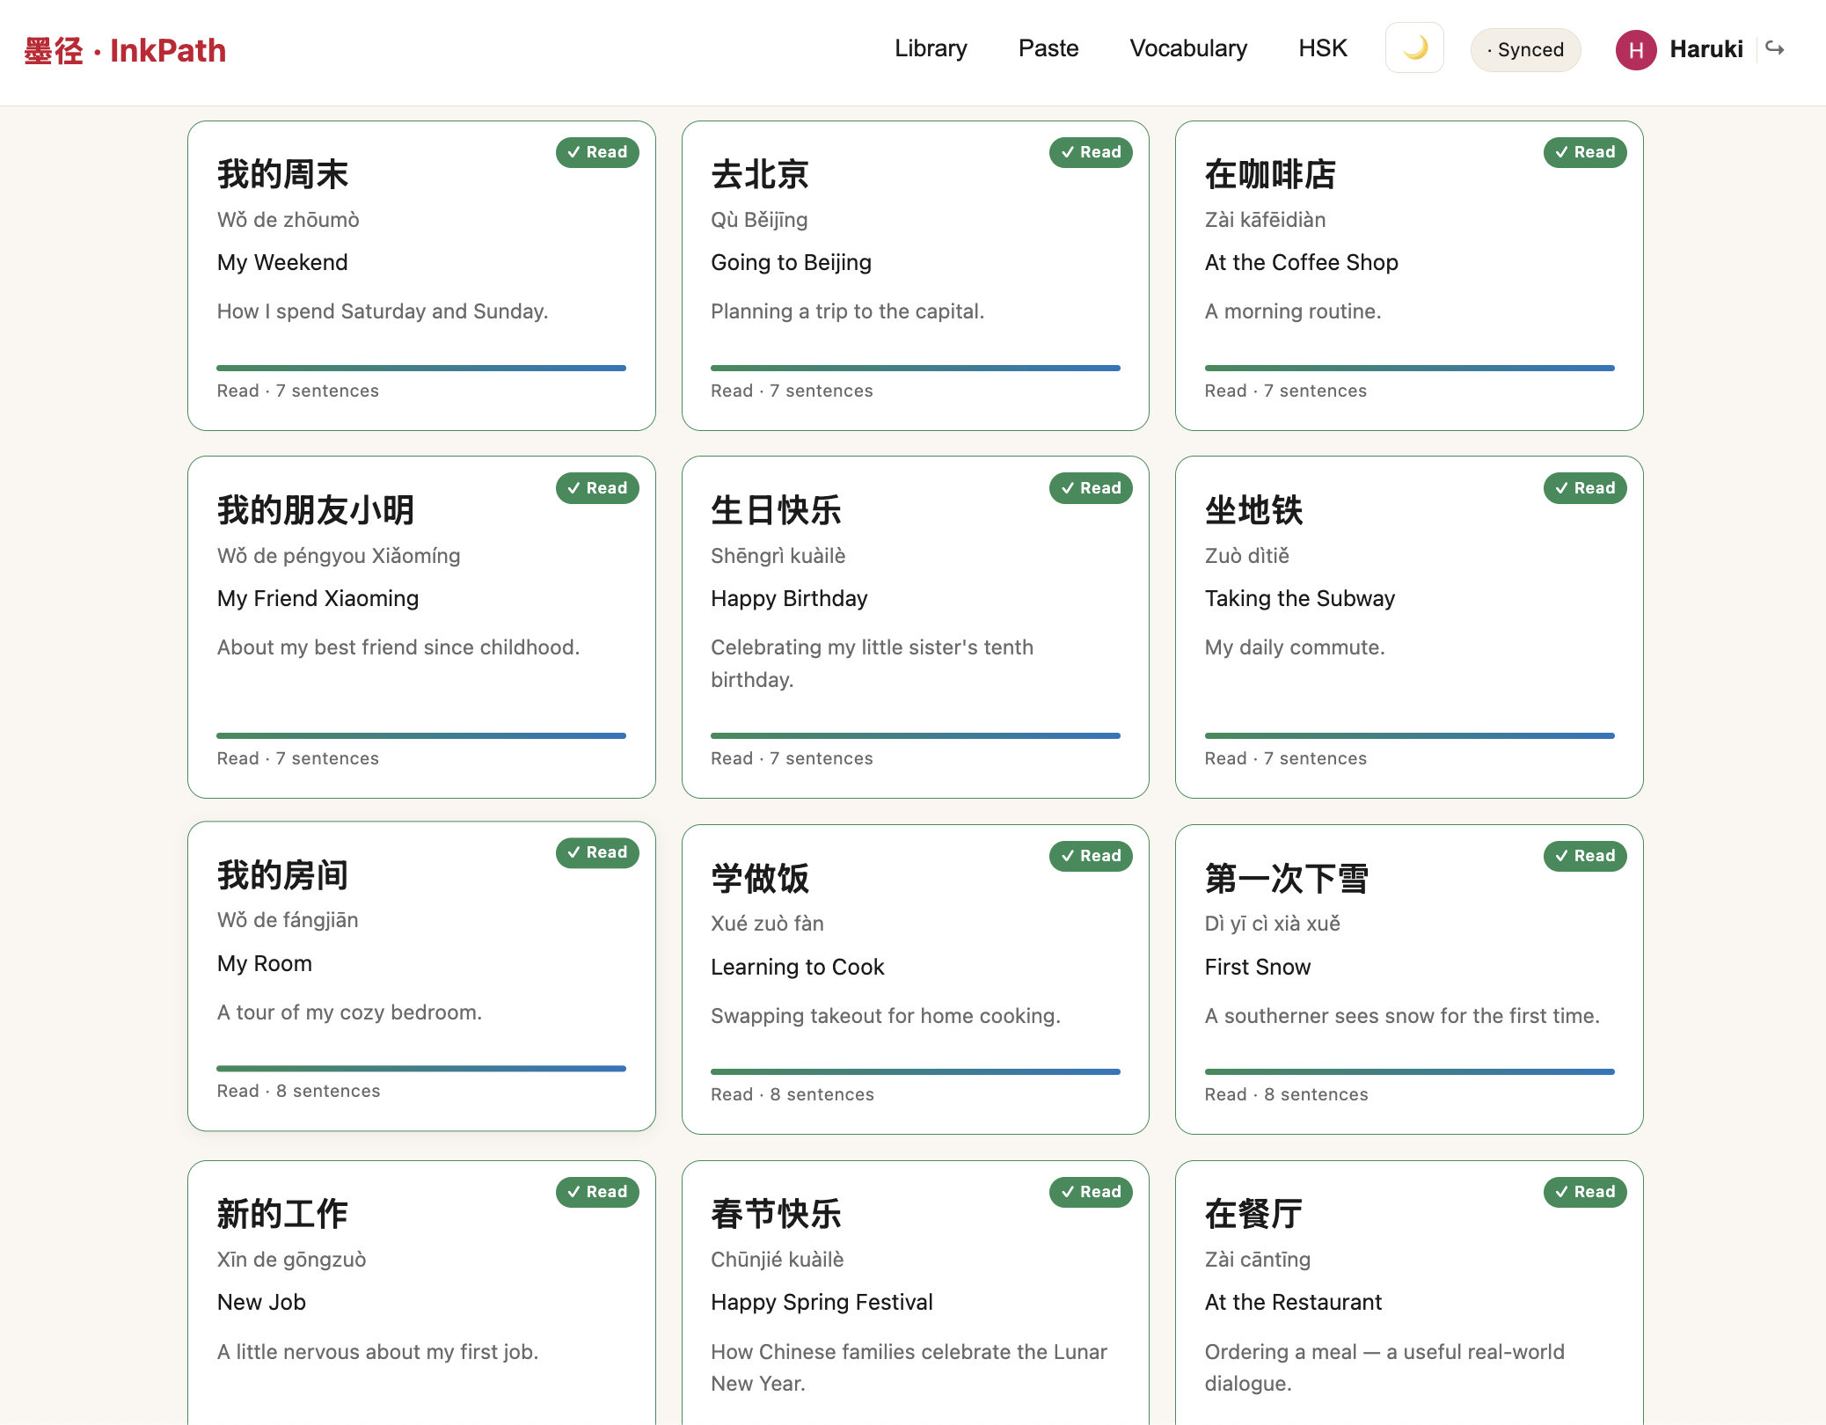1826x1425 pixels.
Task: Click description 'My daily commute.'
Action: (1295, 647)
